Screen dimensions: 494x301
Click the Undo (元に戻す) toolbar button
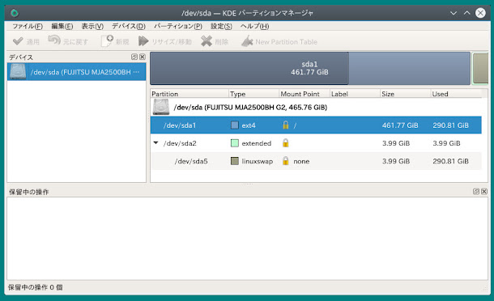pyautogui.click(x=68, y=41)
